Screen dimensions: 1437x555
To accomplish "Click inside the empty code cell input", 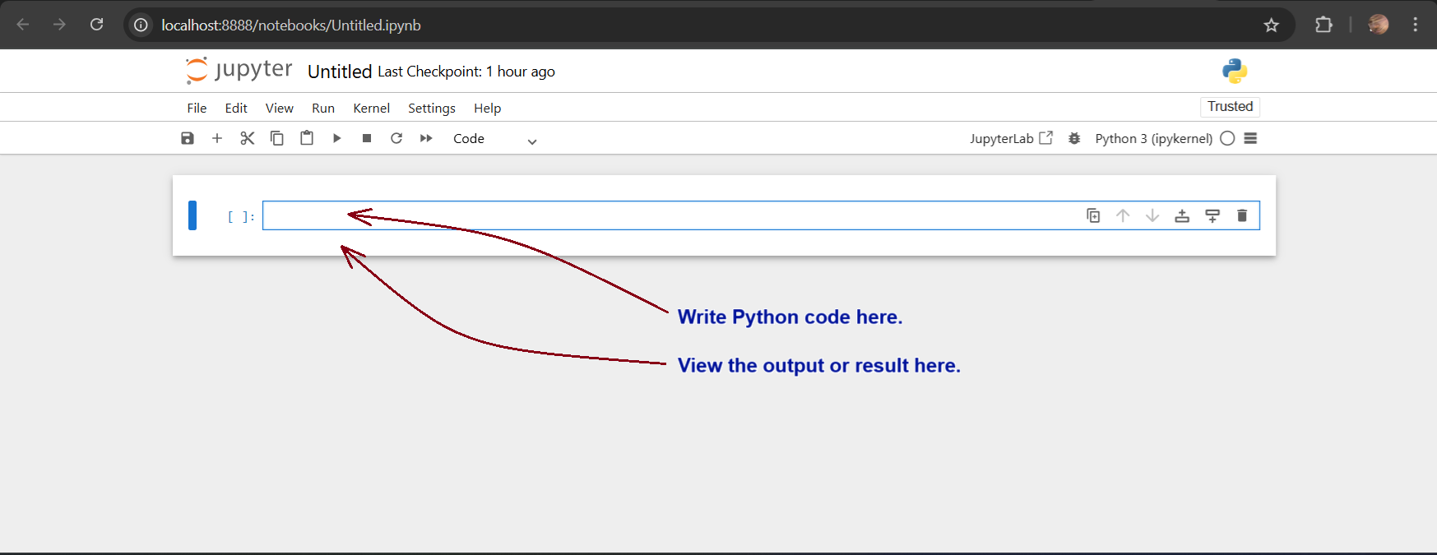I will click(658, 215).
